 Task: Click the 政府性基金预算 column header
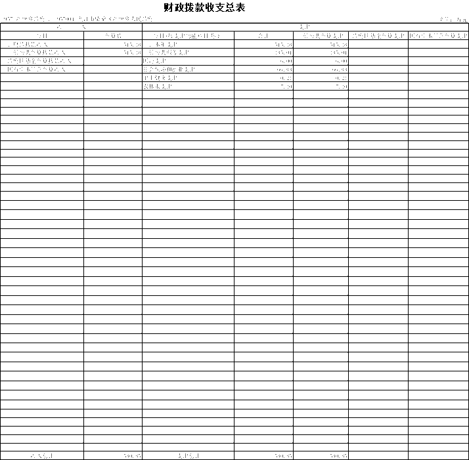pos(378,35)
